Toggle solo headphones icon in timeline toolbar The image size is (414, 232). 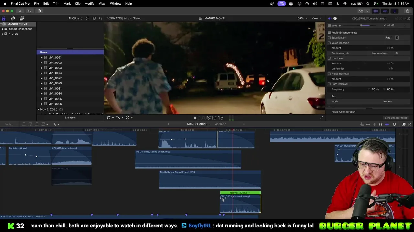(x=380, y=124)
